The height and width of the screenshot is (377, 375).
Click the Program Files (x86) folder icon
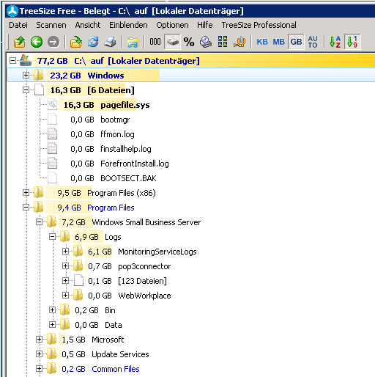[39, 193]
